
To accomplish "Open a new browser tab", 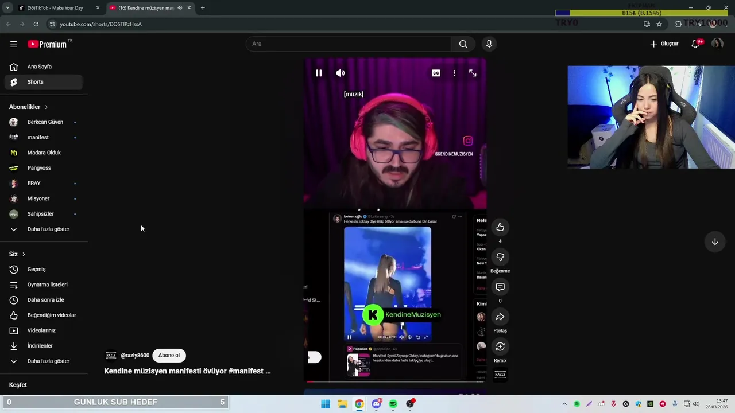I will tap(203, 8).
